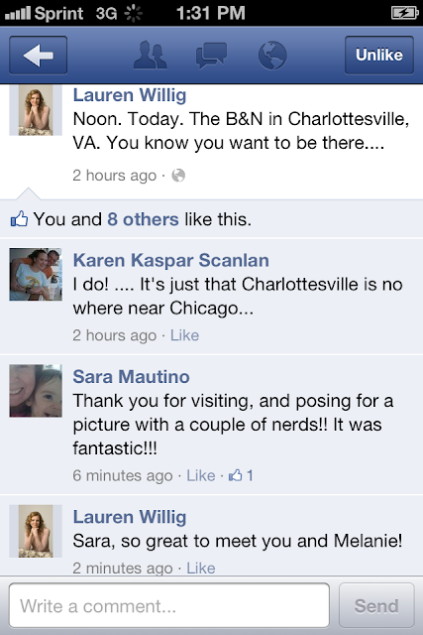This screenshot has width=423, height=635.
Task: Like Sara Mautino's comment
Action: pyautogui.click(x=200, y=475)
